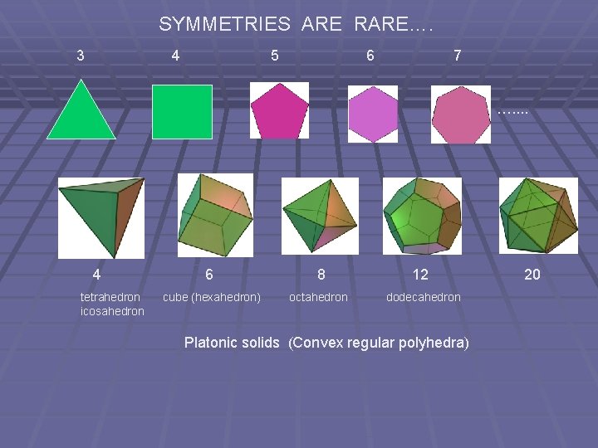598x448 pixels.
Task: Select the 'tetrahedron' label
Action: click(x=110, y=297)
